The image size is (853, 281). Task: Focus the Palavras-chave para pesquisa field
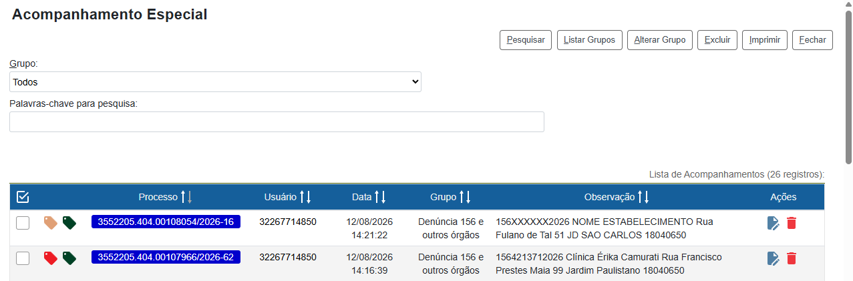(277, 121)
